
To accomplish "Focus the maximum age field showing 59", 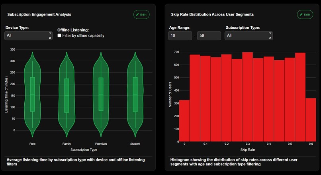I will click(x=209, y=35).
